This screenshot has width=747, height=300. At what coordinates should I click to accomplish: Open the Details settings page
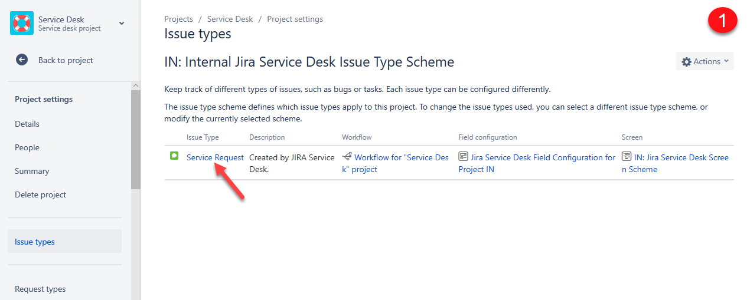[x=27, y=124]
